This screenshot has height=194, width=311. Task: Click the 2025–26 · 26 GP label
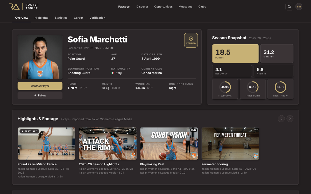[260, 38]
